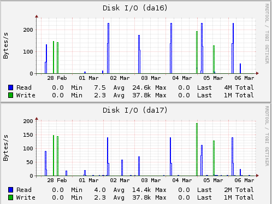
Task: Click the 28 Feb date on da16 graph
Action: [x=57, y=78]
